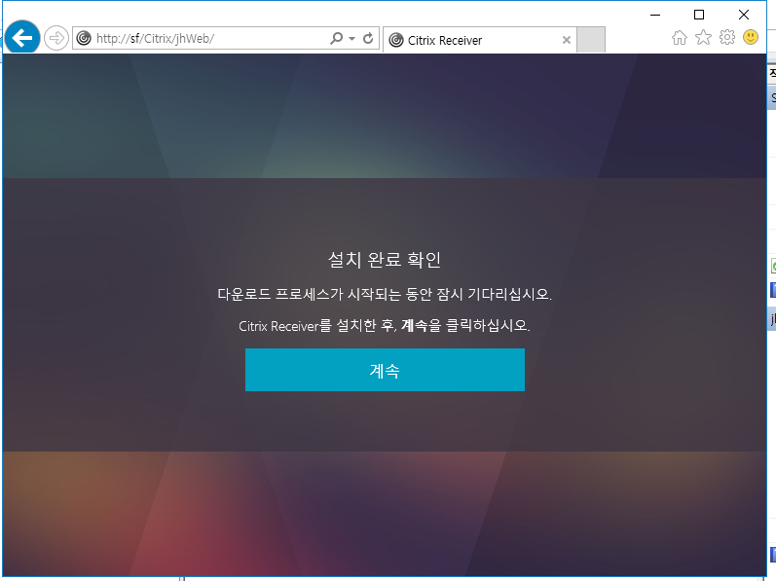Click instruction text mentioning Citrix Receiver
Viewport: 776px width, 581px height.
click(385, 325)
